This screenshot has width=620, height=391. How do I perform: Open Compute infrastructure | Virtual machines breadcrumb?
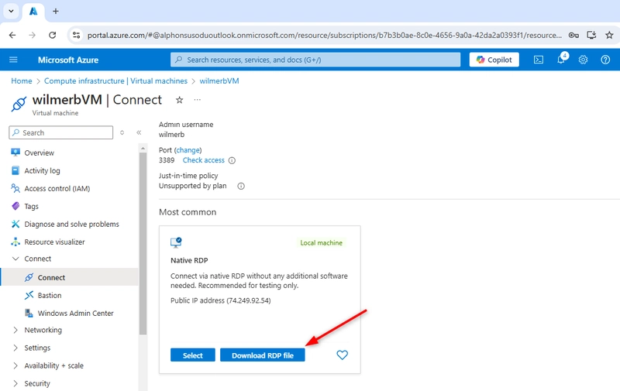115,81
